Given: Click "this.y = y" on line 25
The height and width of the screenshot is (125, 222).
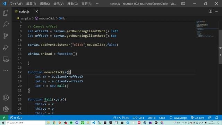Looking at the screenshot, I should click(x=44, y=109).
